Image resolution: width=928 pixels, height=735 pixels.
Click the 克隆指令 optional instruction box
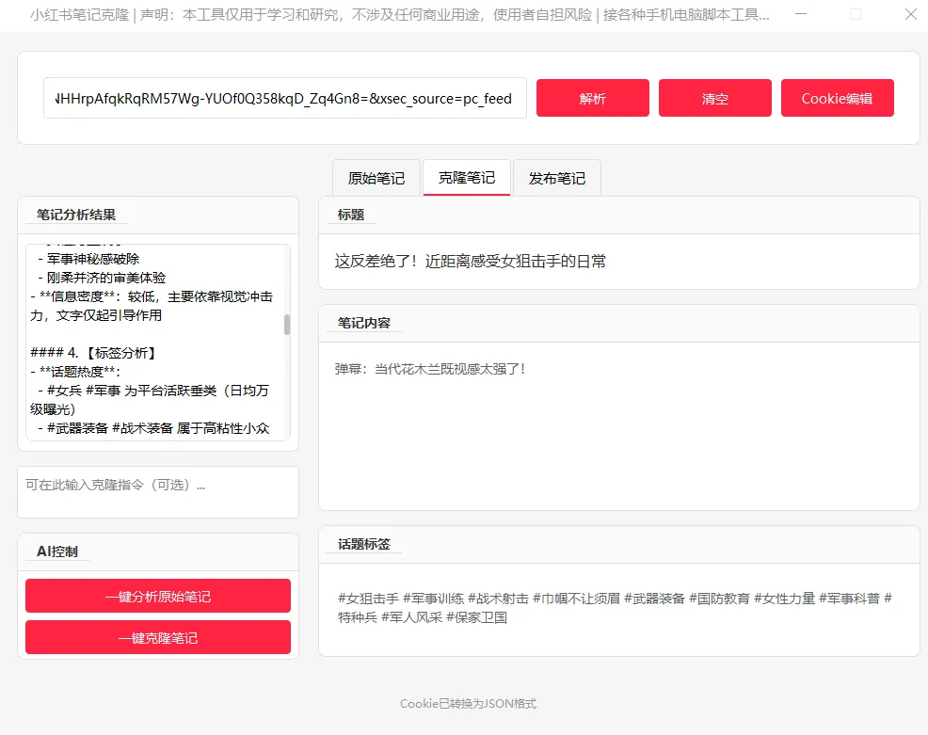[x=158, y=490]
